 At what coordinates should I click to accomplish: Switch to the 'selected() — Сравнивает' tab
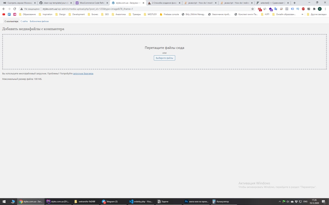click(x=273, y=3)
